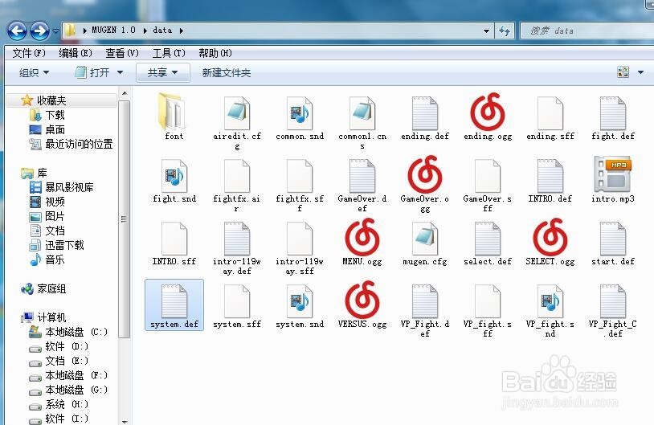
Task: Open the font folder icon
Action: tap(174, 112)
